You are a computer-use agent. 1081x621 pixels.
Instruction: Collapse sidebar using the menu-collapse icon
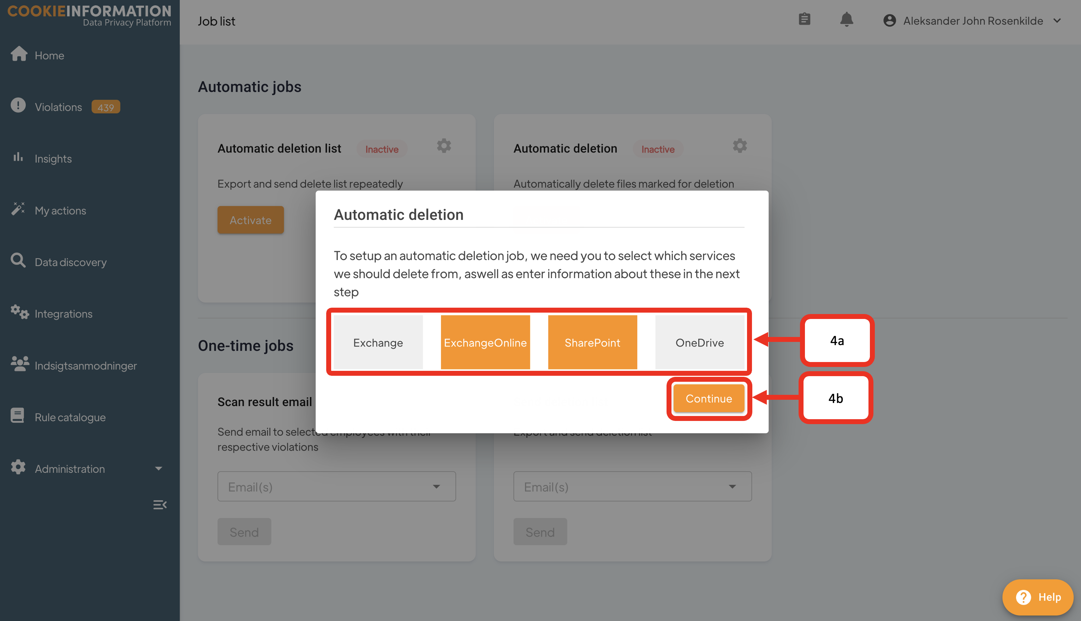(x=160, y=505)
